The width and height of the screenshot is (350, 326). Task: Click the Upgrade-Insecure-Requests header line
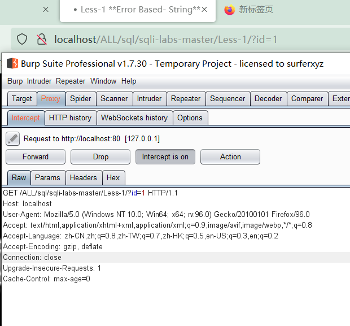coord(52,268)
